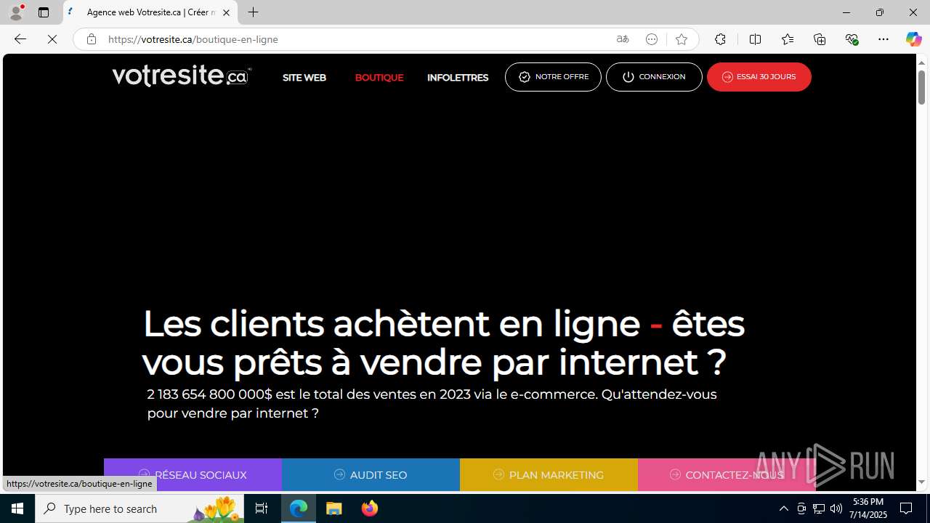Image resolution: width=930 pixels, height=523 pixels.
Task: Open Settings and more menu
Action: [x=883, y=39]
